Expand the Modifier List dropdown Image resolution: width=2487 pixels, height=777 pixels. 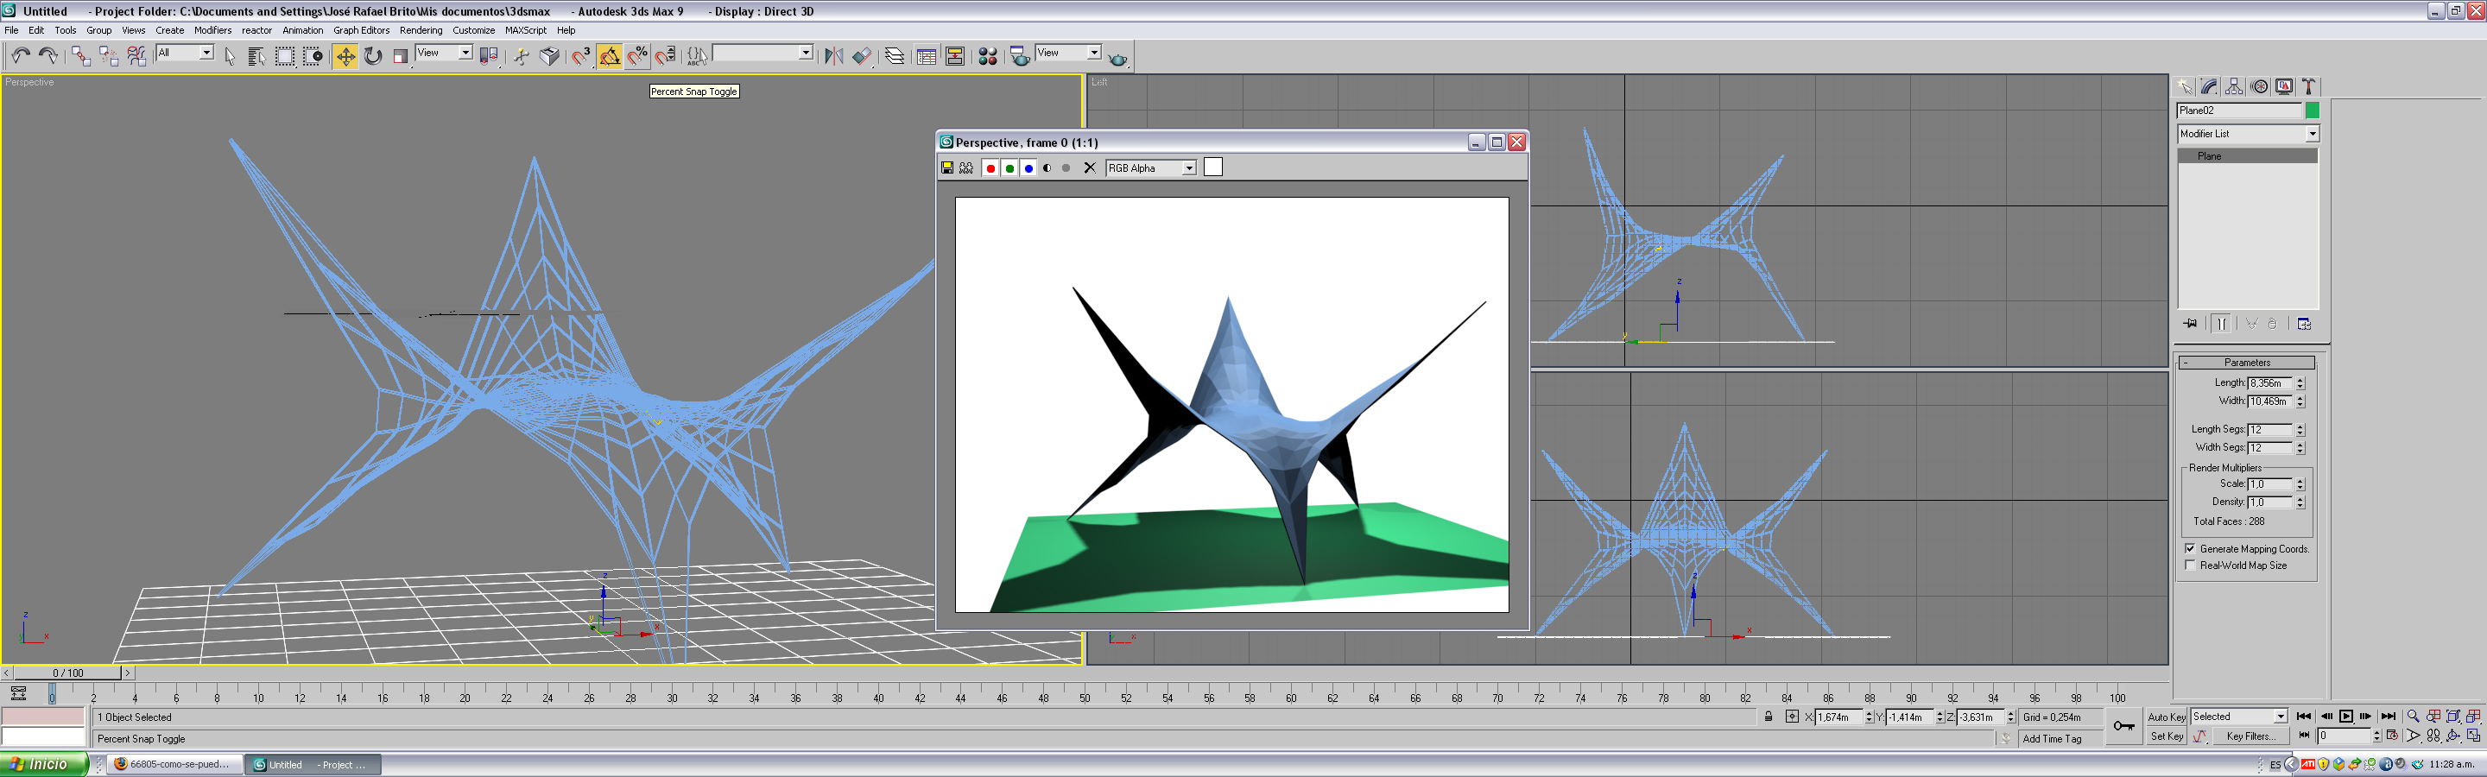2248,133
